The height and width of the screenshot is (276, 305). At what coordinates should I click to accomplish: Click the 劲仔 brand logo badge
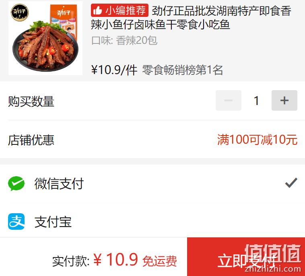point(20,12)
